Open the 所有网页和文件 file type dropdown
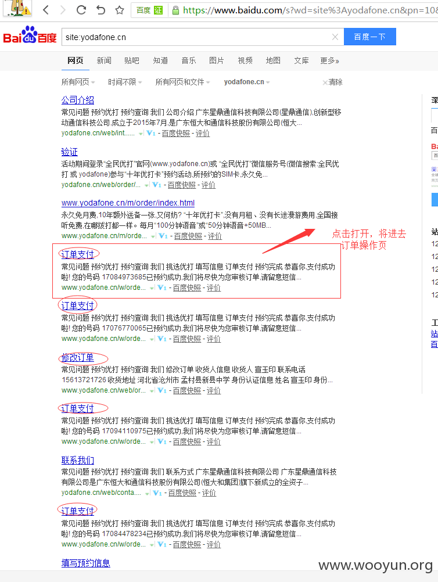The width and height of the screenshot is (438, 582). coord(182,82)
